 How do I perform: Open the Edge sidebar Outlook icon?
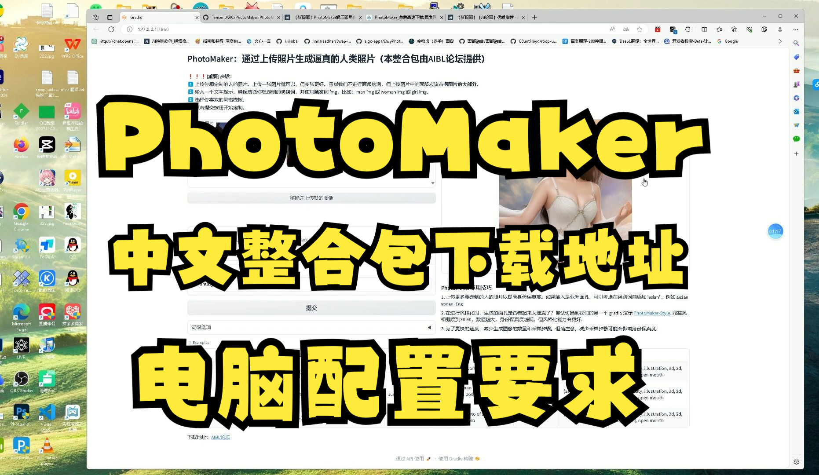pos(796,112)
